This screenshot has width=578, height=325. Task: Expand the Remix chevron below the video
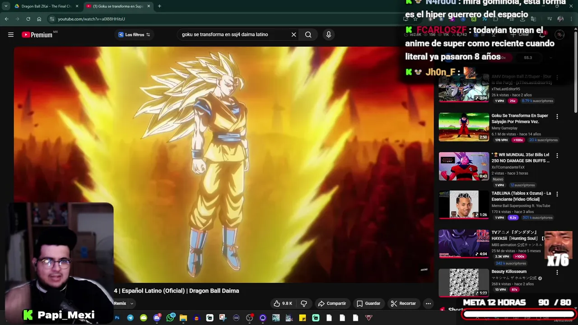click(132, 304)
